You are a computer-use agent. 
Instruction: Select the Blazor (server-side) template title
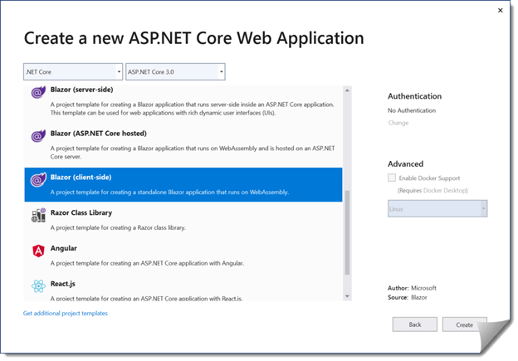pos(81,90)
